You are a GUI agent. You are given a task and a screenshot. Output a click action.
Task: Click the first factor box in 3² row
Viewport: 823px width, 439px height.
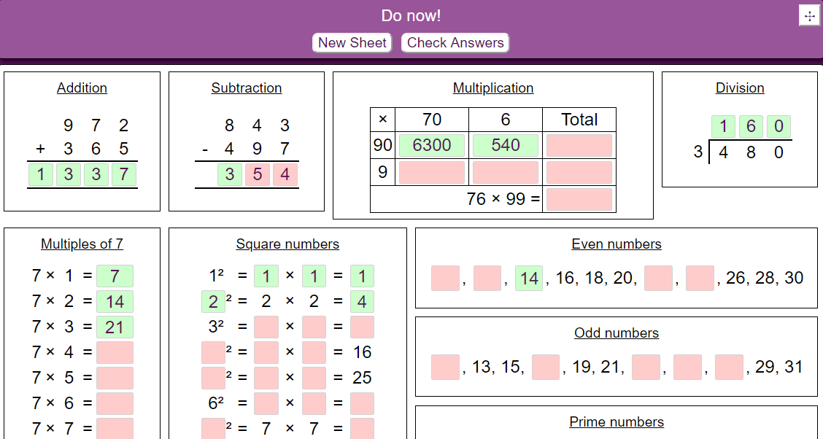click(x=266, y=327)
